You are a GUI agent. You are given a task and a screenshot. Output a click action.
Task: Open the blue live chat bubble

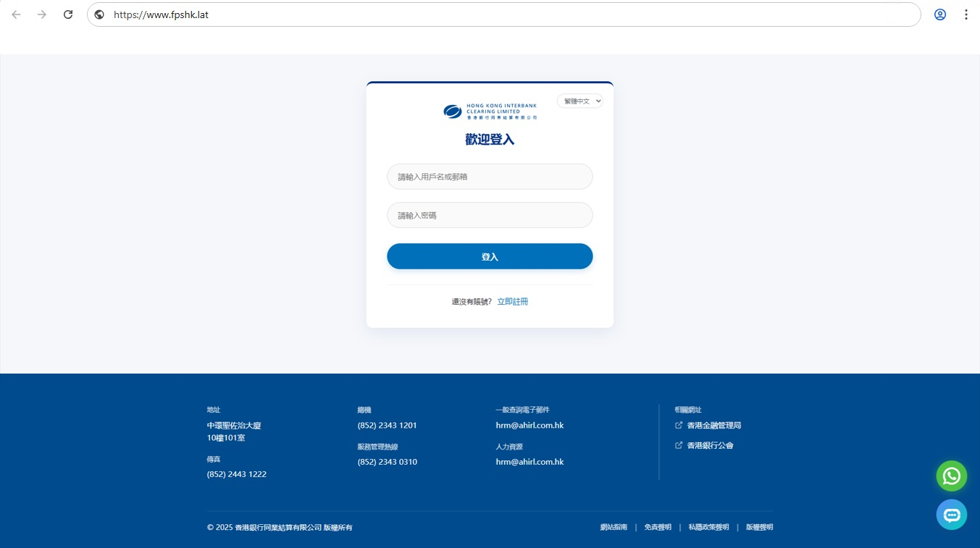[x=951, y=515]
